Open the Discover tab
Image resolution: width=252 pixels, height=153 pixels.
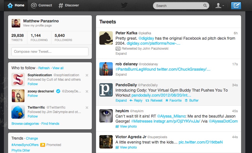click(69, 5)
